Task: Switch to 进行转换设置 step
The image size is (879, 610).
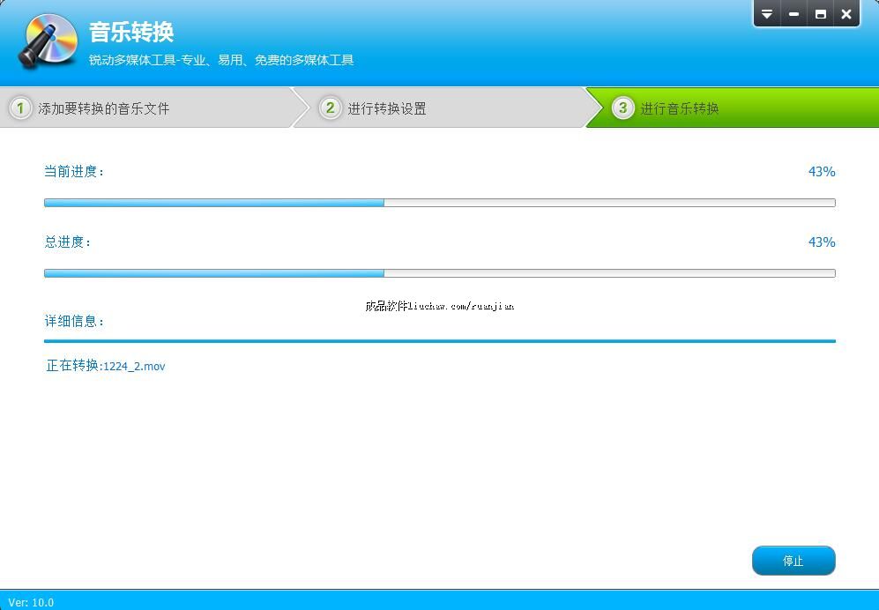Action: tap(387, 109)
